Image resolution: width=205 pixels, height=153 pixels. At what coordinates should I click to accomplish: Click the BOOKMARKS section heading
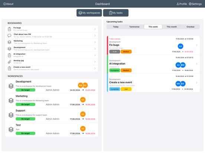(x=14, y=23)
